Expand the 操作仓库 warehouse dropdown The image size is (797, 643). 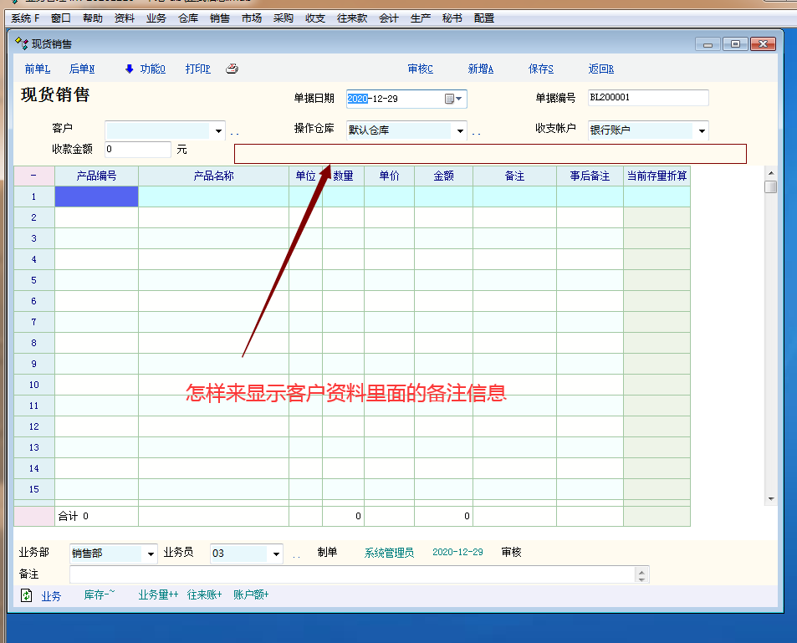click(x=460, y=131)
